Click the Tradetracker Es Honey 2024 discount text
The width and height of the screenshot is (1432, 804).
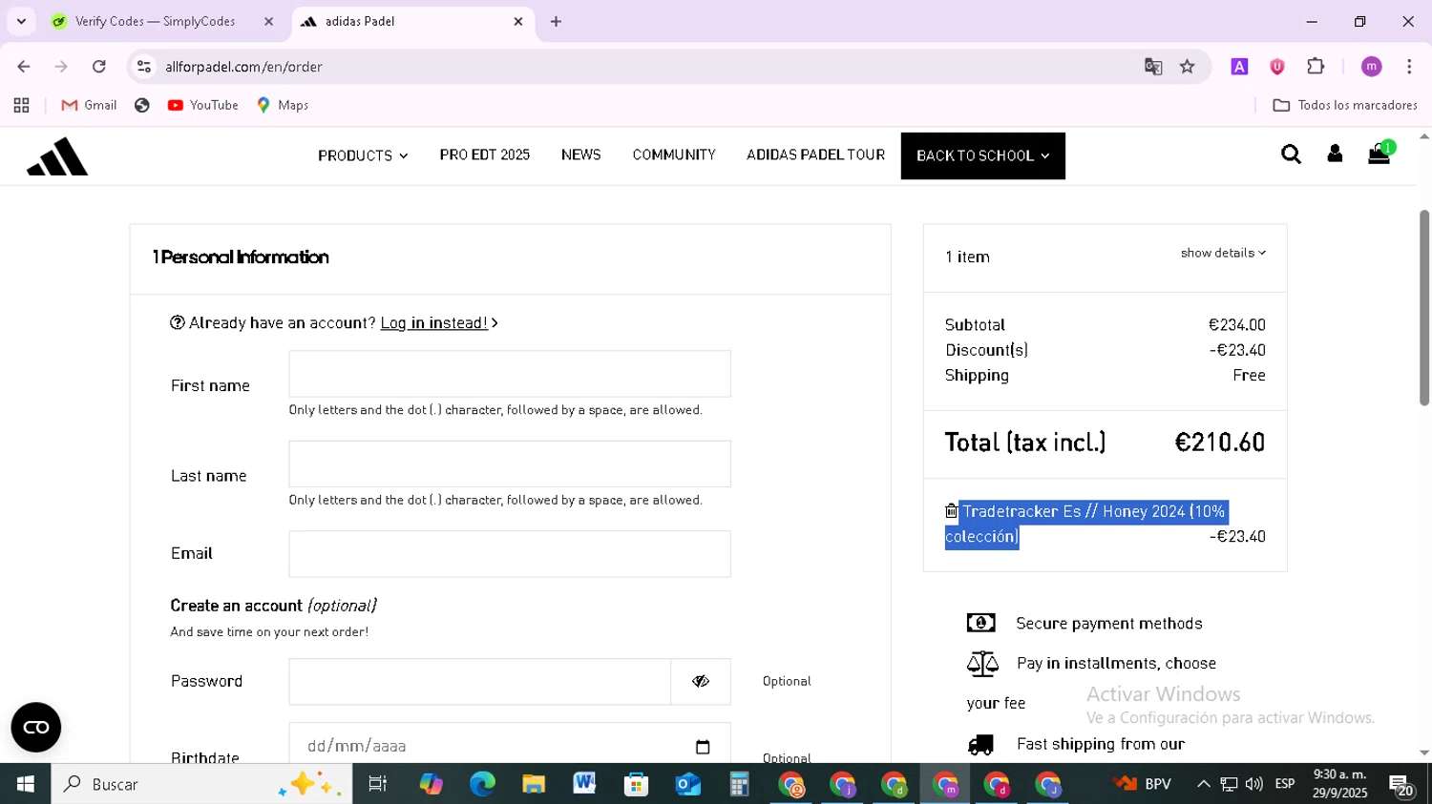point(1085,524)
